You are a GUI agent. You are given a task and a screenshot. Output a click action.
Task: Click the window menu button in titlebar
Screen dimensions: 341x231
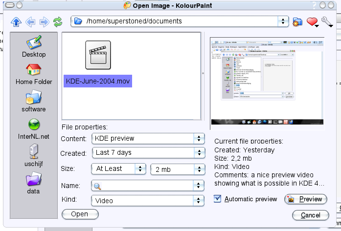(x=10, y=5)
